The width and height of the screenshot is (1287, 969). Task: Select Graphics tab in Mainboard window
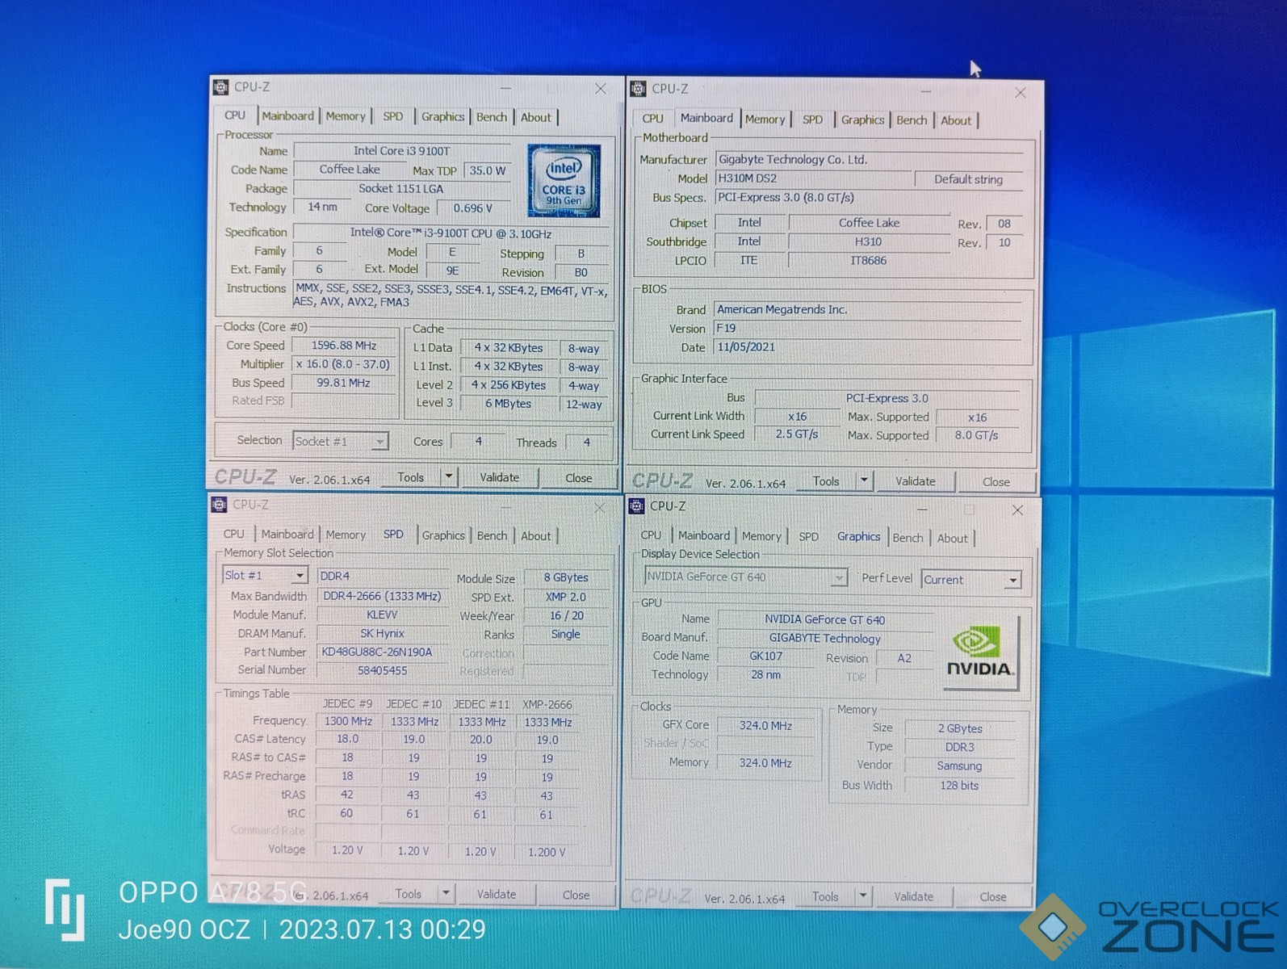862,120
